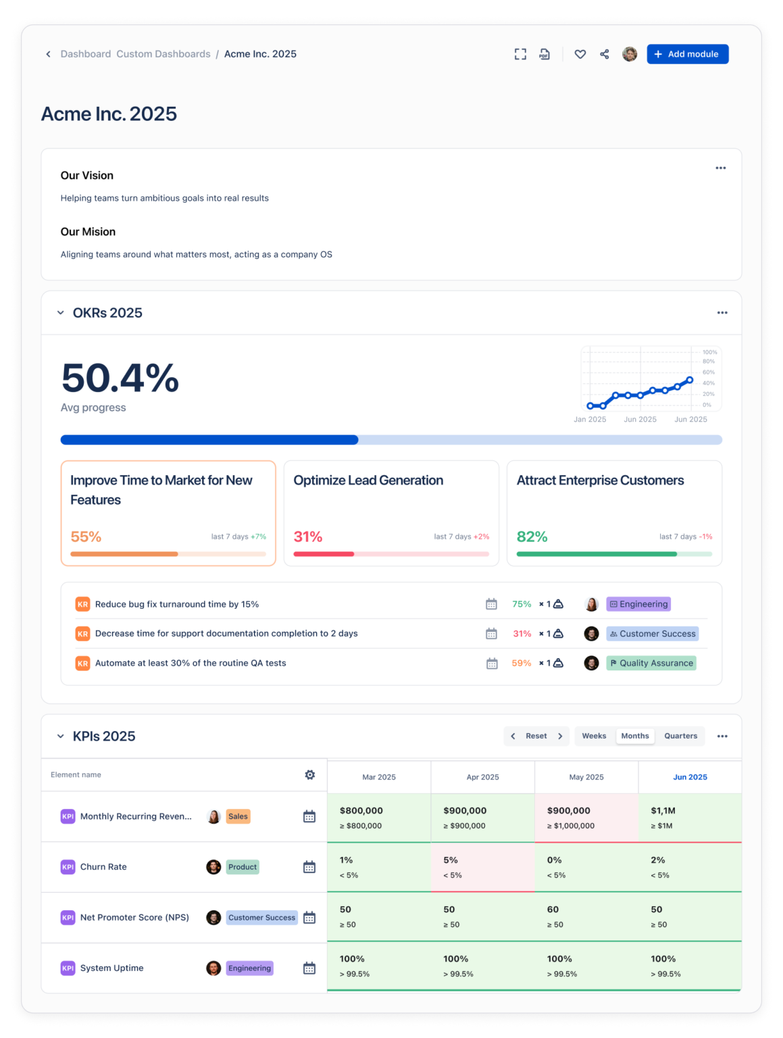
Task: Select Improve Time to Market objective card
Action: point(168,514)
